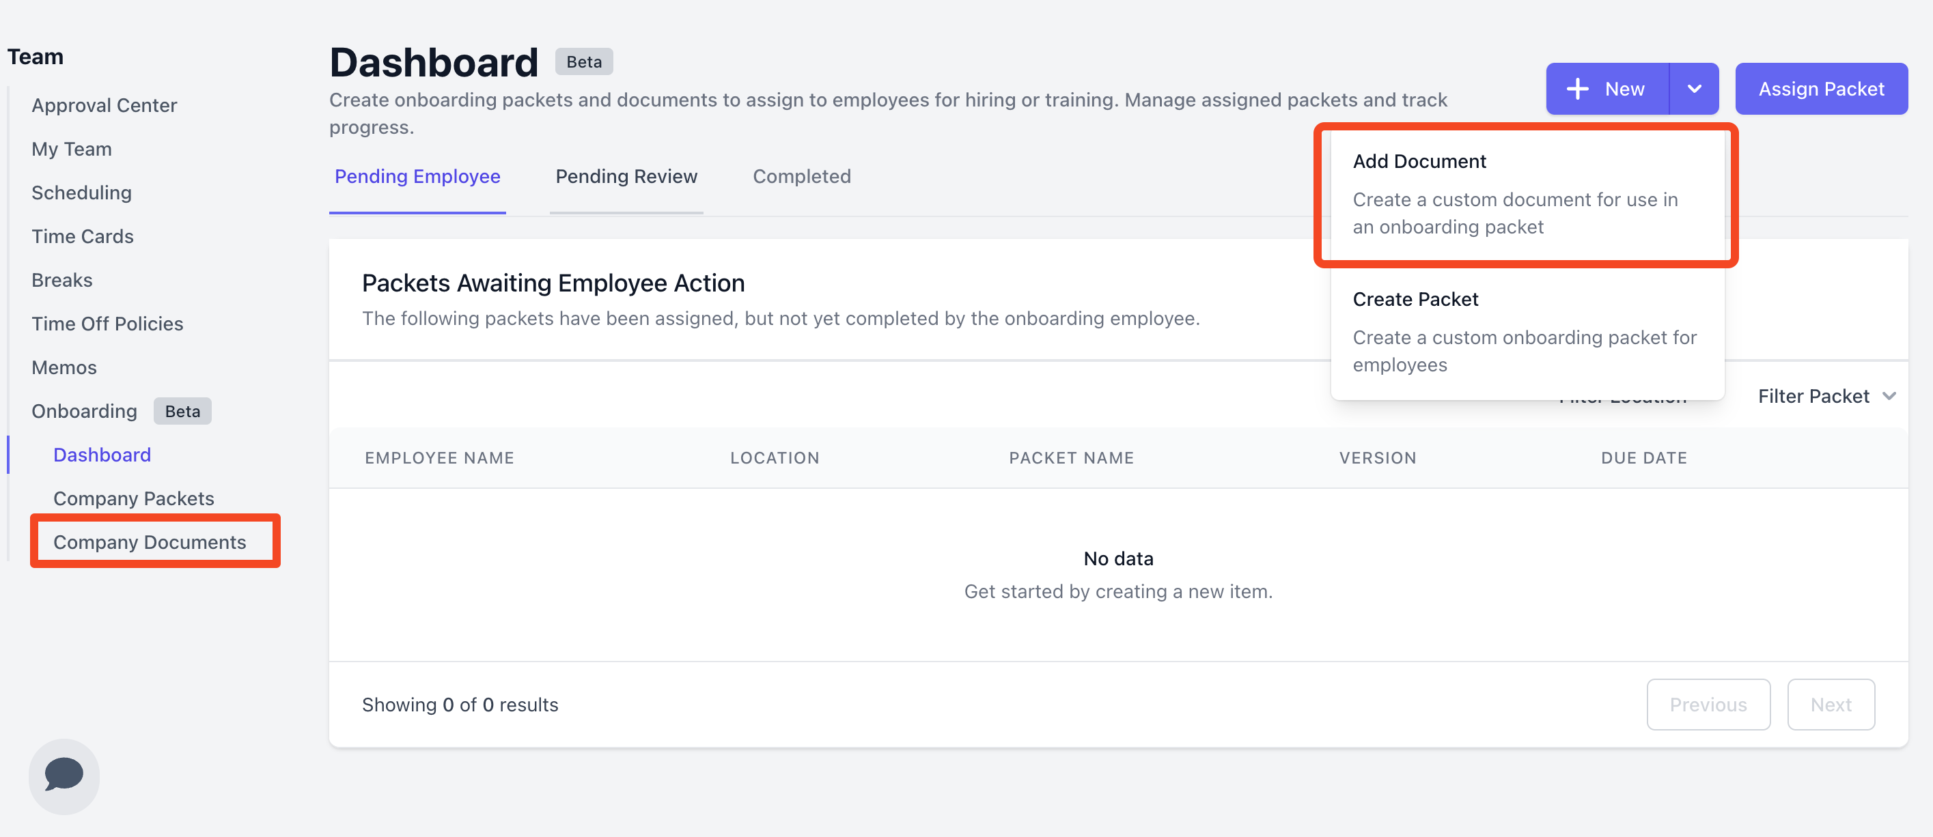Open the chat support bubble

(x=64, y=776)
